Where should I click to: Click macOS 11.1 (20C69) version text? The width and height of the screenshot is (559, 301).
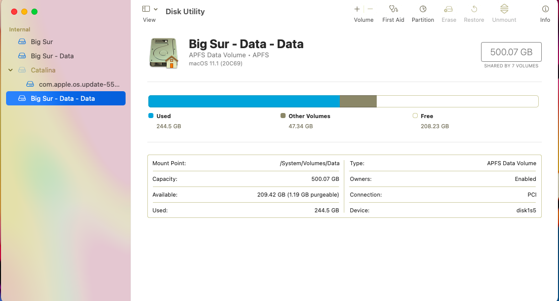tap(216, 63)
